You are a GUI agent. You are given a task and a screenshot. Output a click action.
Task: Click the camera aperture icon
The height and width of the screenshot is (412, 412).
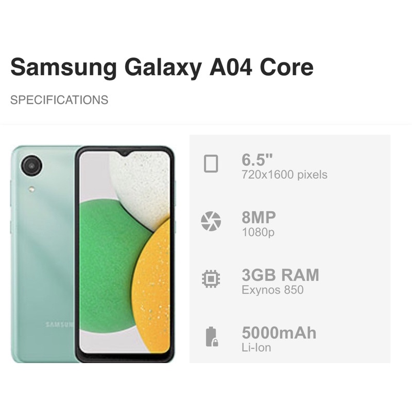[x=211, y=221]
